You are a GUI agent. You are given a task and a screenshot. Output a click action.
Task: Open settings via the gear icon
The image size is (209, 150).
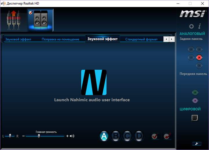coord(191,26)
